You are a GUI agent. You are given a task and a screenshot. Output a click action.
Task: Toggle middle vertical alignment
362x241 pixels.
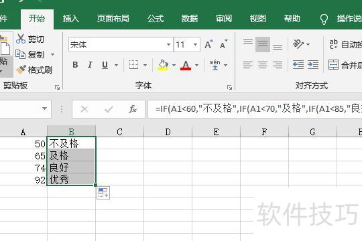[x=263, y=44]
